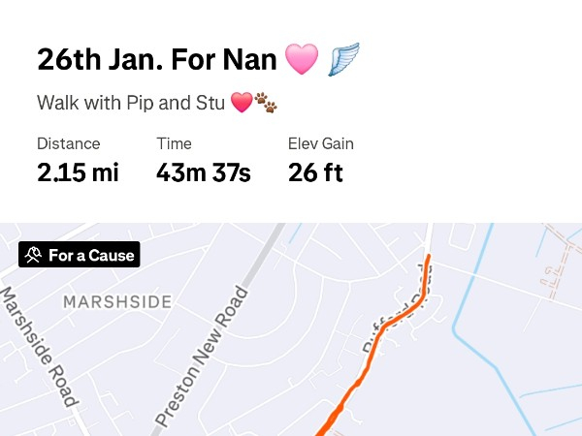Select the "Walk with Pip and Stu" description
Image resolution: width=582 pixels, height=436 pixels.
coord(131,102)
